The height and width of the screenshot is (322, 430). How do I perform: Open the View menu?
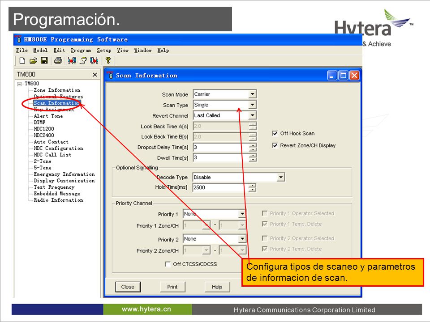coord(123,51)
